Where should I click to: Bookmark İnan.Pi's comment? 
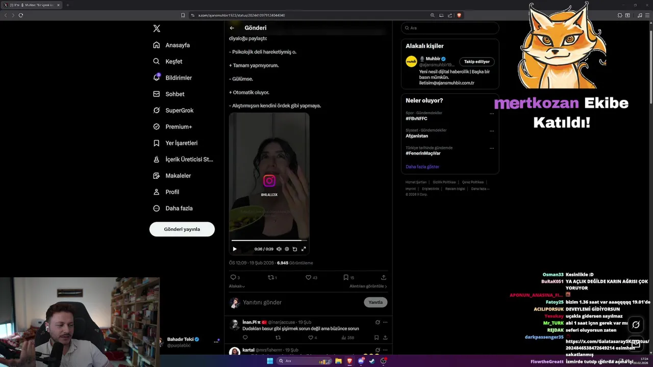tap(376, 337)
